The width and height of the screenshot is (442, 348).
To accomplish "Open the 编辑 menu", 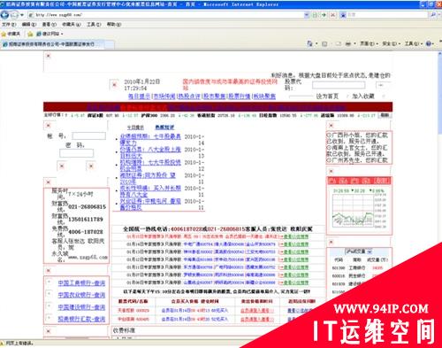I will (x=29, y=25).
